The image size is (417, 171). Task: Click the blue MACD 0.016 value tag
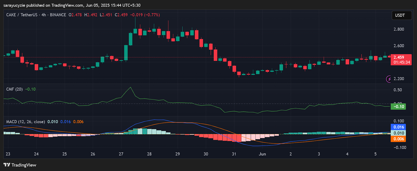pos(398,127)
